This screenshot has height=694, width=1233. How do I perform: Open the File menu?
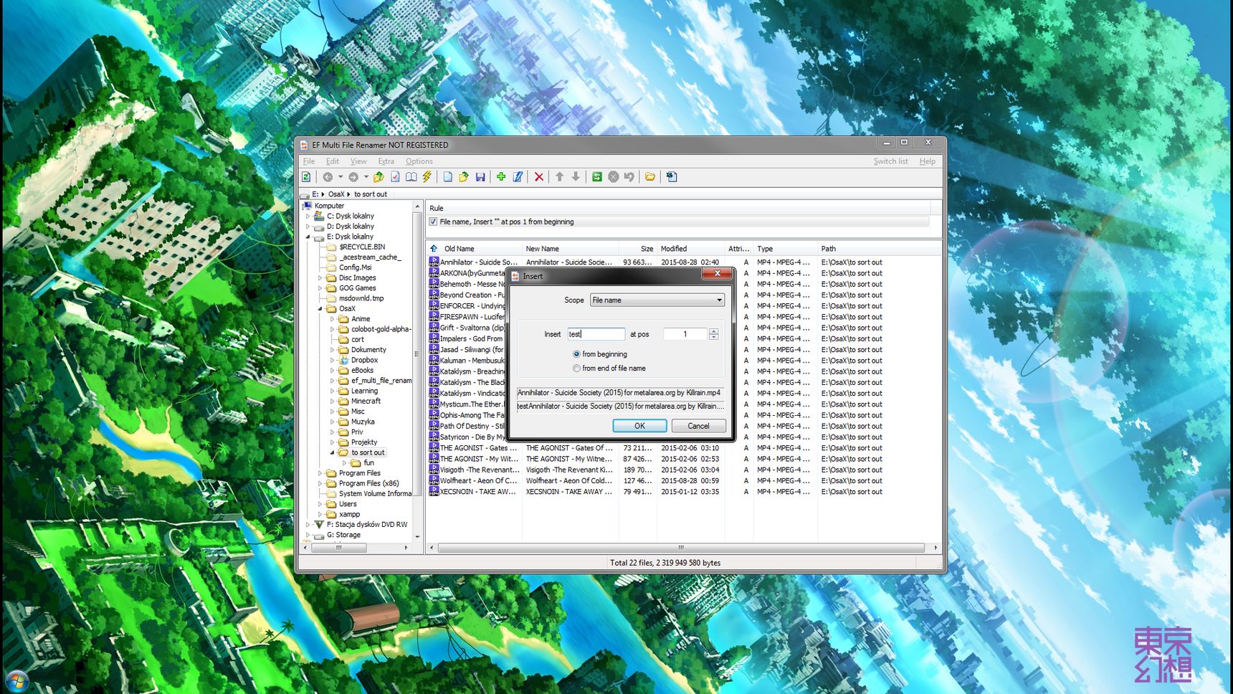tap(309, 161)
